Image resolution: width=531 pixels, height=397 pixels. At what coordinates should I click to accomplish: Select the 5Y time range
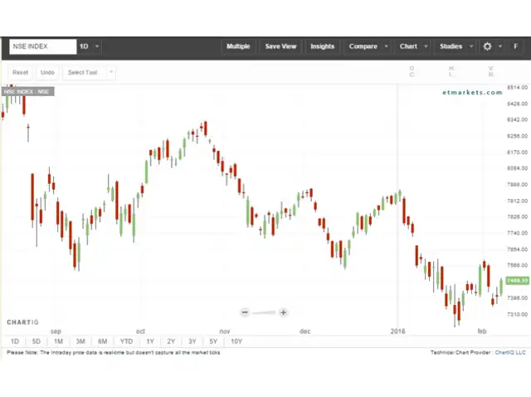tap(213, 341)
